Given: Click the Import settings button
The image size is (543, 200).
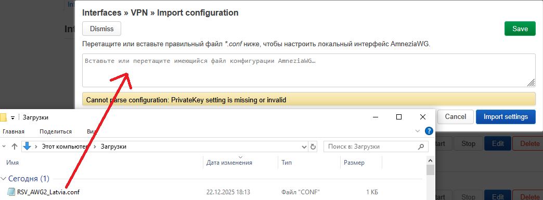Looking at the screenshot, I should coord(506,116).
